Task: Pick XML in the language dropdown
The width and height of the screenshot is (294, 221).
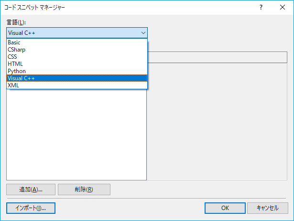Action: pos(77,85)
